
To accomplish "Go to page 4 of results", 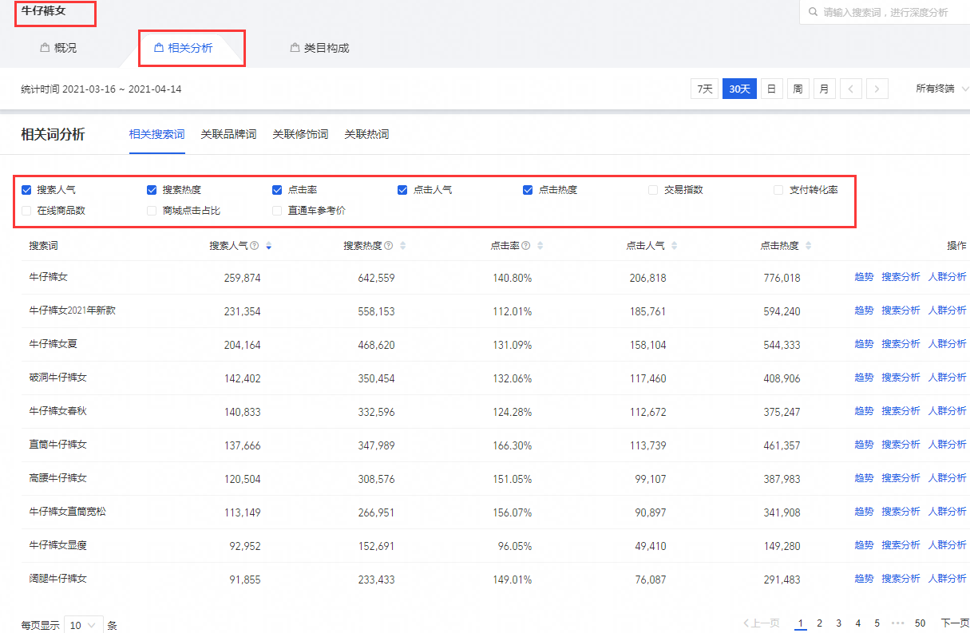I will [857, 623].
